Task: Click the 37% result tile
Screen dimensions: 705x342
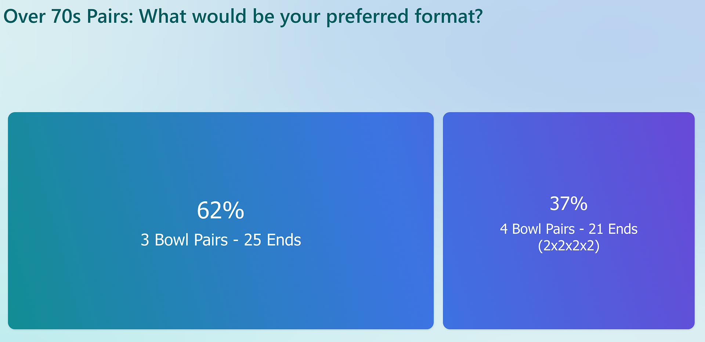Action: [568, 220]
